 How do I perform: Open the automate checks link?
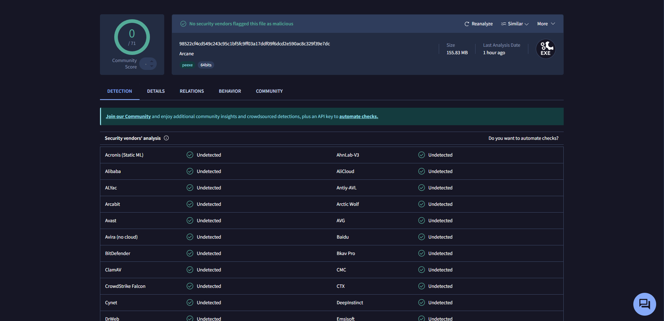click(358, 116)
